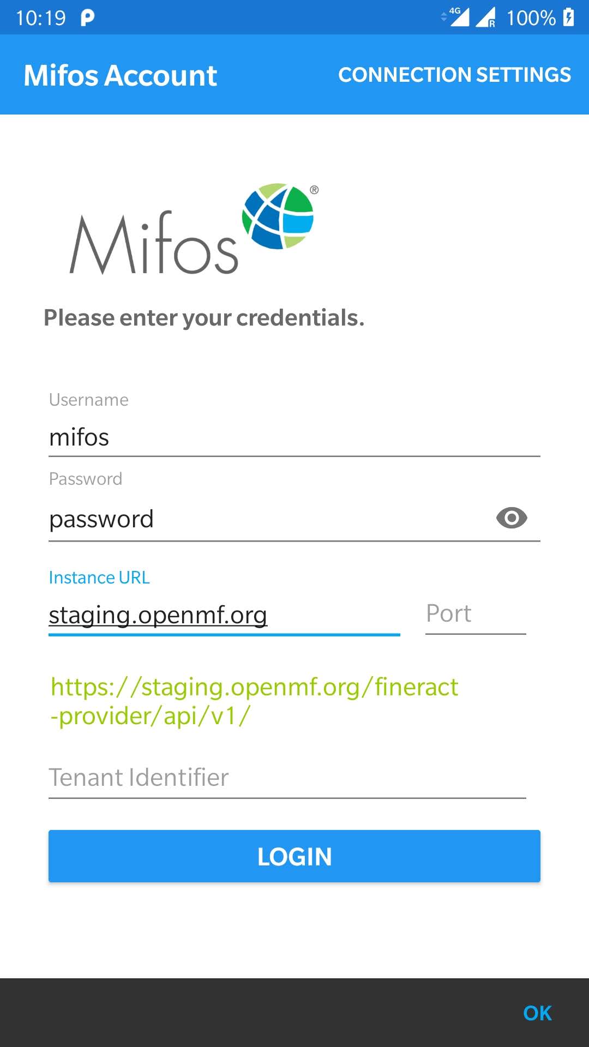Click the battery charging icon

coord(568,17)
